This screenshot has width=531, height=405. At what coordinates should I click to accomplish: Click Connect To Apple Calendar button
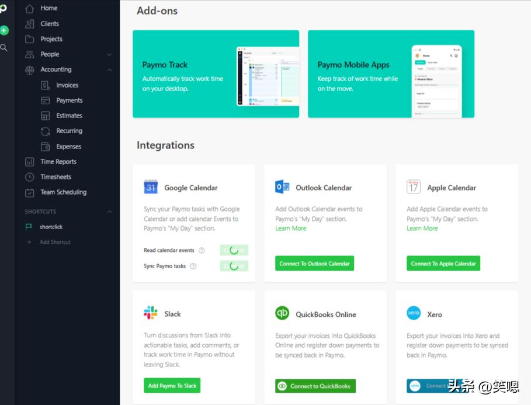[x=443, y=264]
